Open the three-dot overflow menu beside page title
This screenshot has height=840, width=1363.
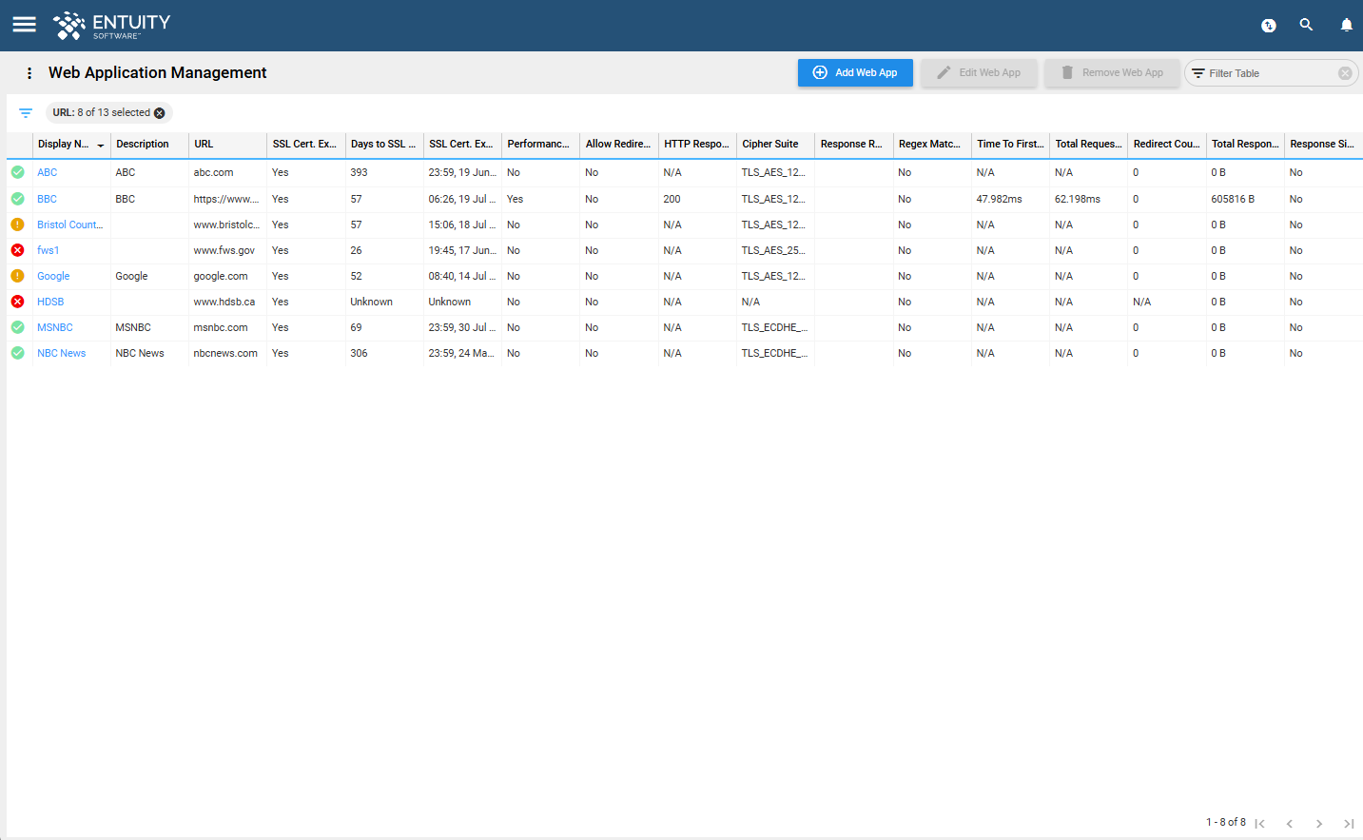(29, 73)
